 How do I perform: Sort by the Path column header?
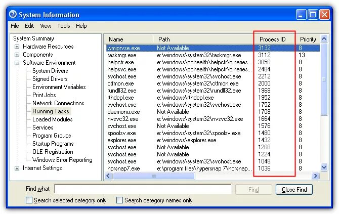(x=203, y=39)
